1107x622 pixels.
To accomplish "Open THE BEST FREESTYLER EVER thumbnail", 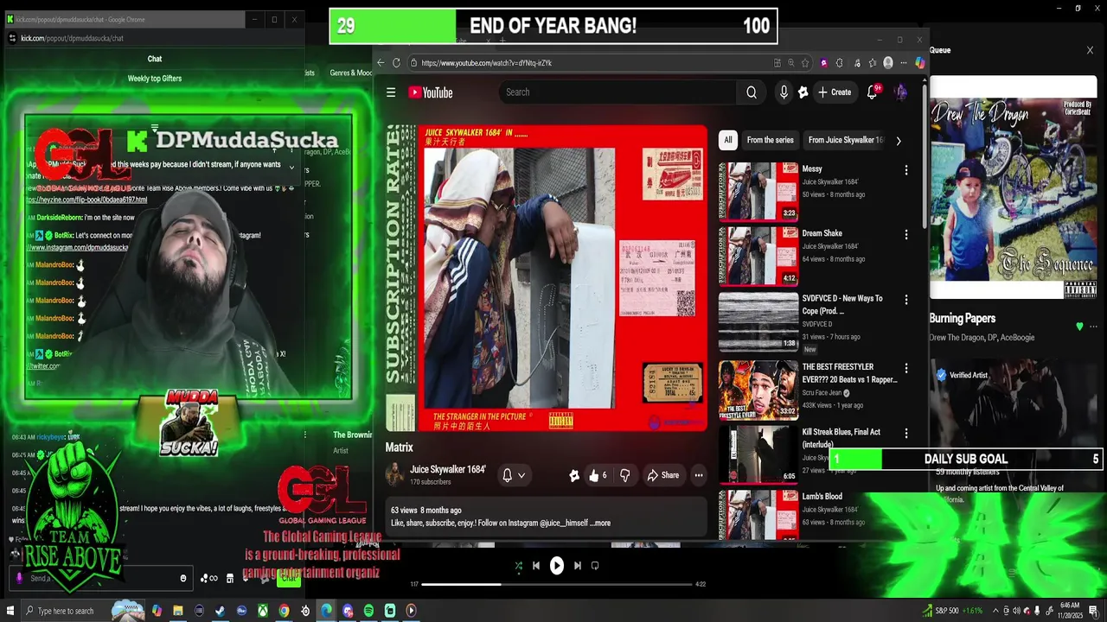I will coord(758,390).
